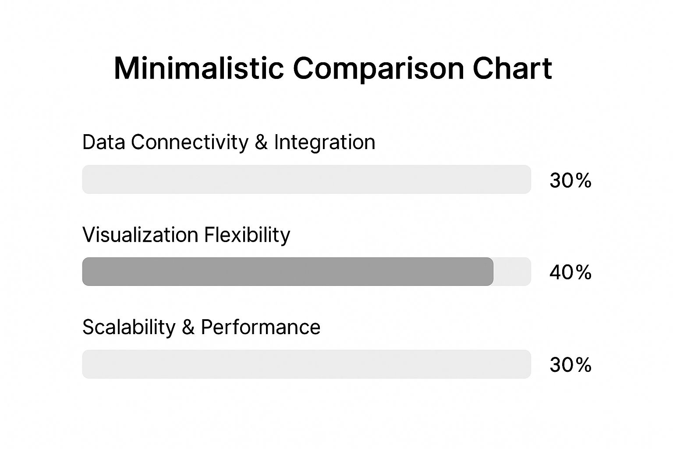
Task: Click the word "Integration" in the first label
Action: [325, 142]
